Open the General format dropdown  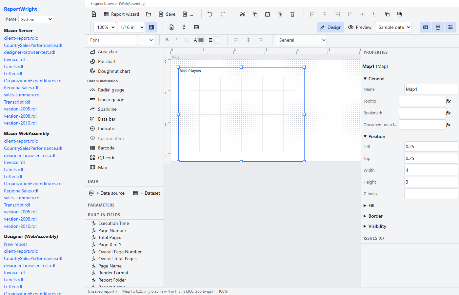(301, 40)
